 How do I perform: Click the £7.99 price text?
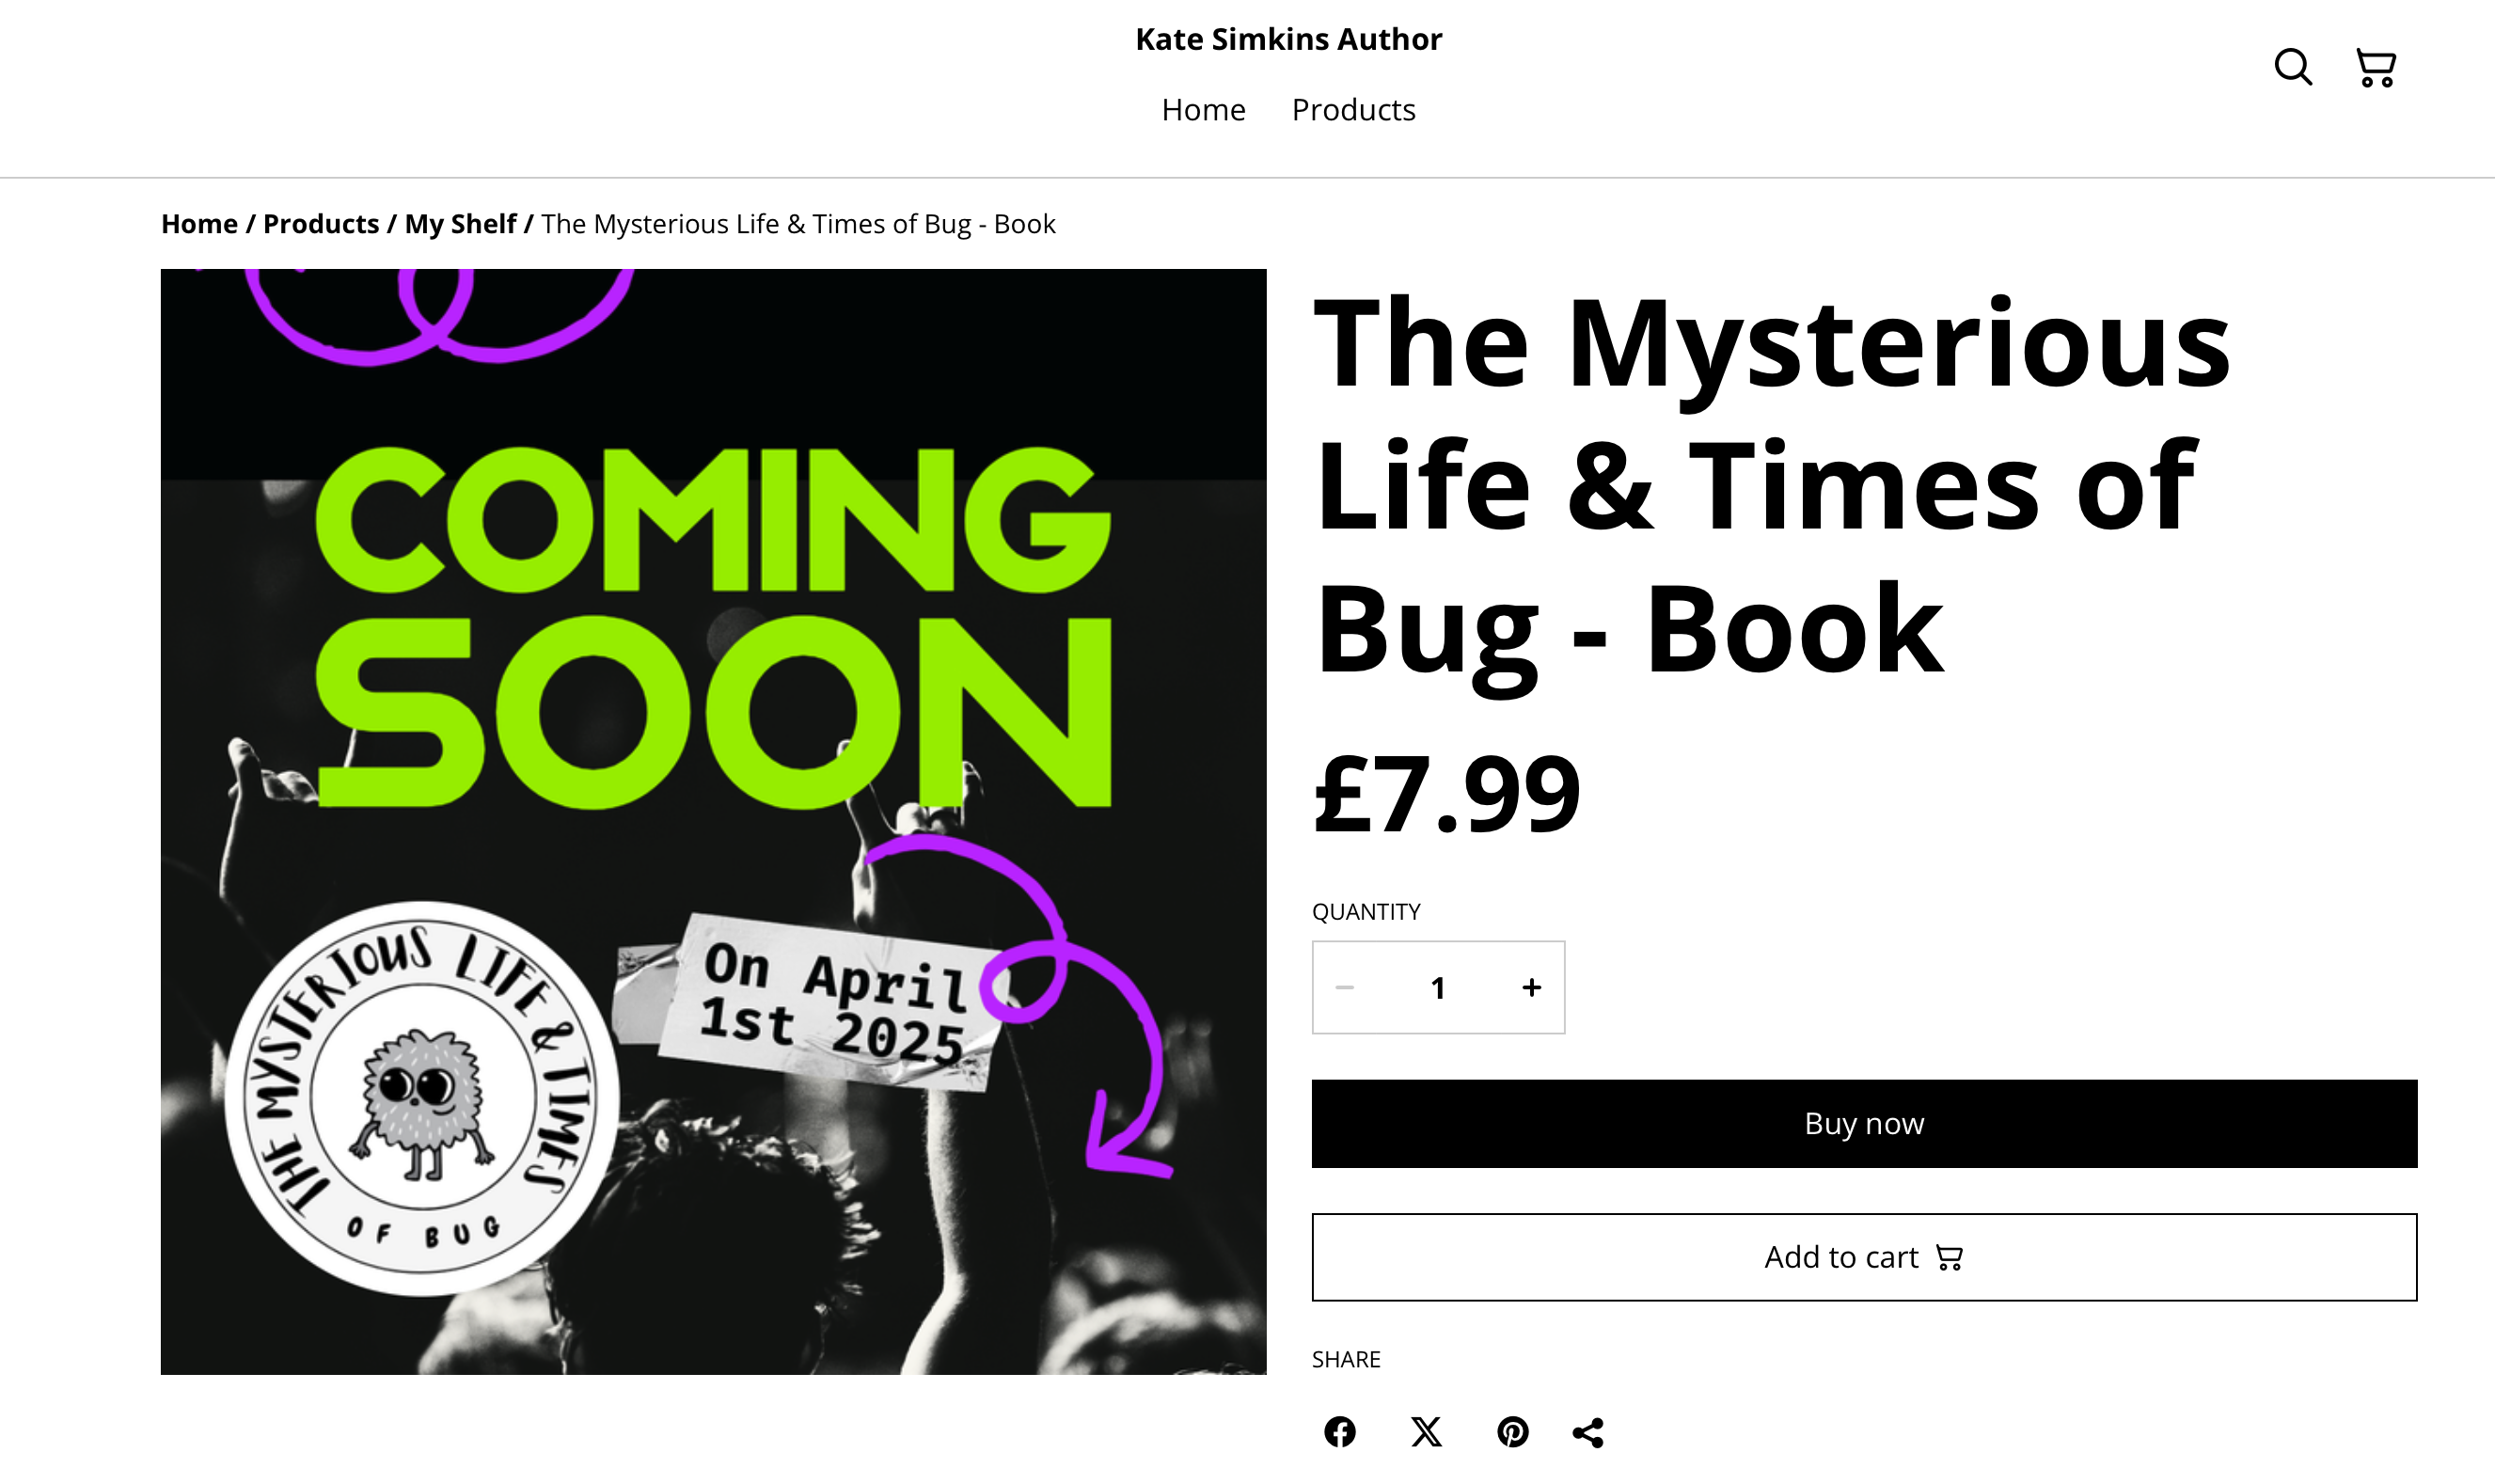(x=1446, y=794)
